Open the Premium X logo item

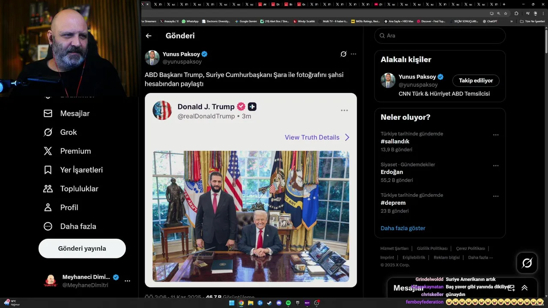[x=67, y=151]
